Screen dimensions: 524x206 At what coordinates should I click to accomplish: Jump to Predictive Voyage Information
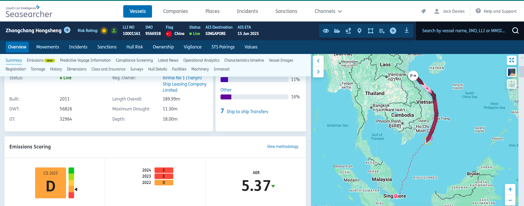pos(85,60)
